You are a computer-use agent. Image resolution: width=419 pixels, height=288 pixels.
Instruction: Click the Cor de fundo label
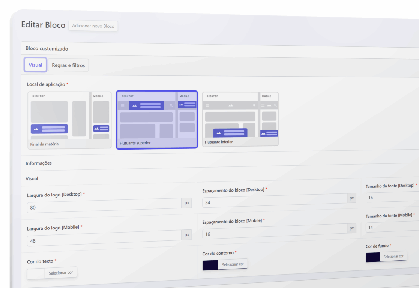[x=377, y=246]
